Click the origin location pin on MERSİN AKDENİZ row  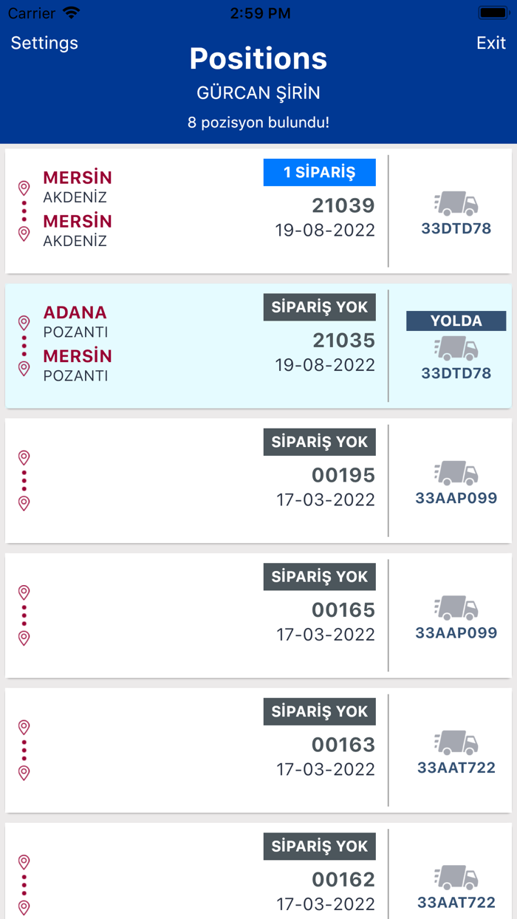23,186
